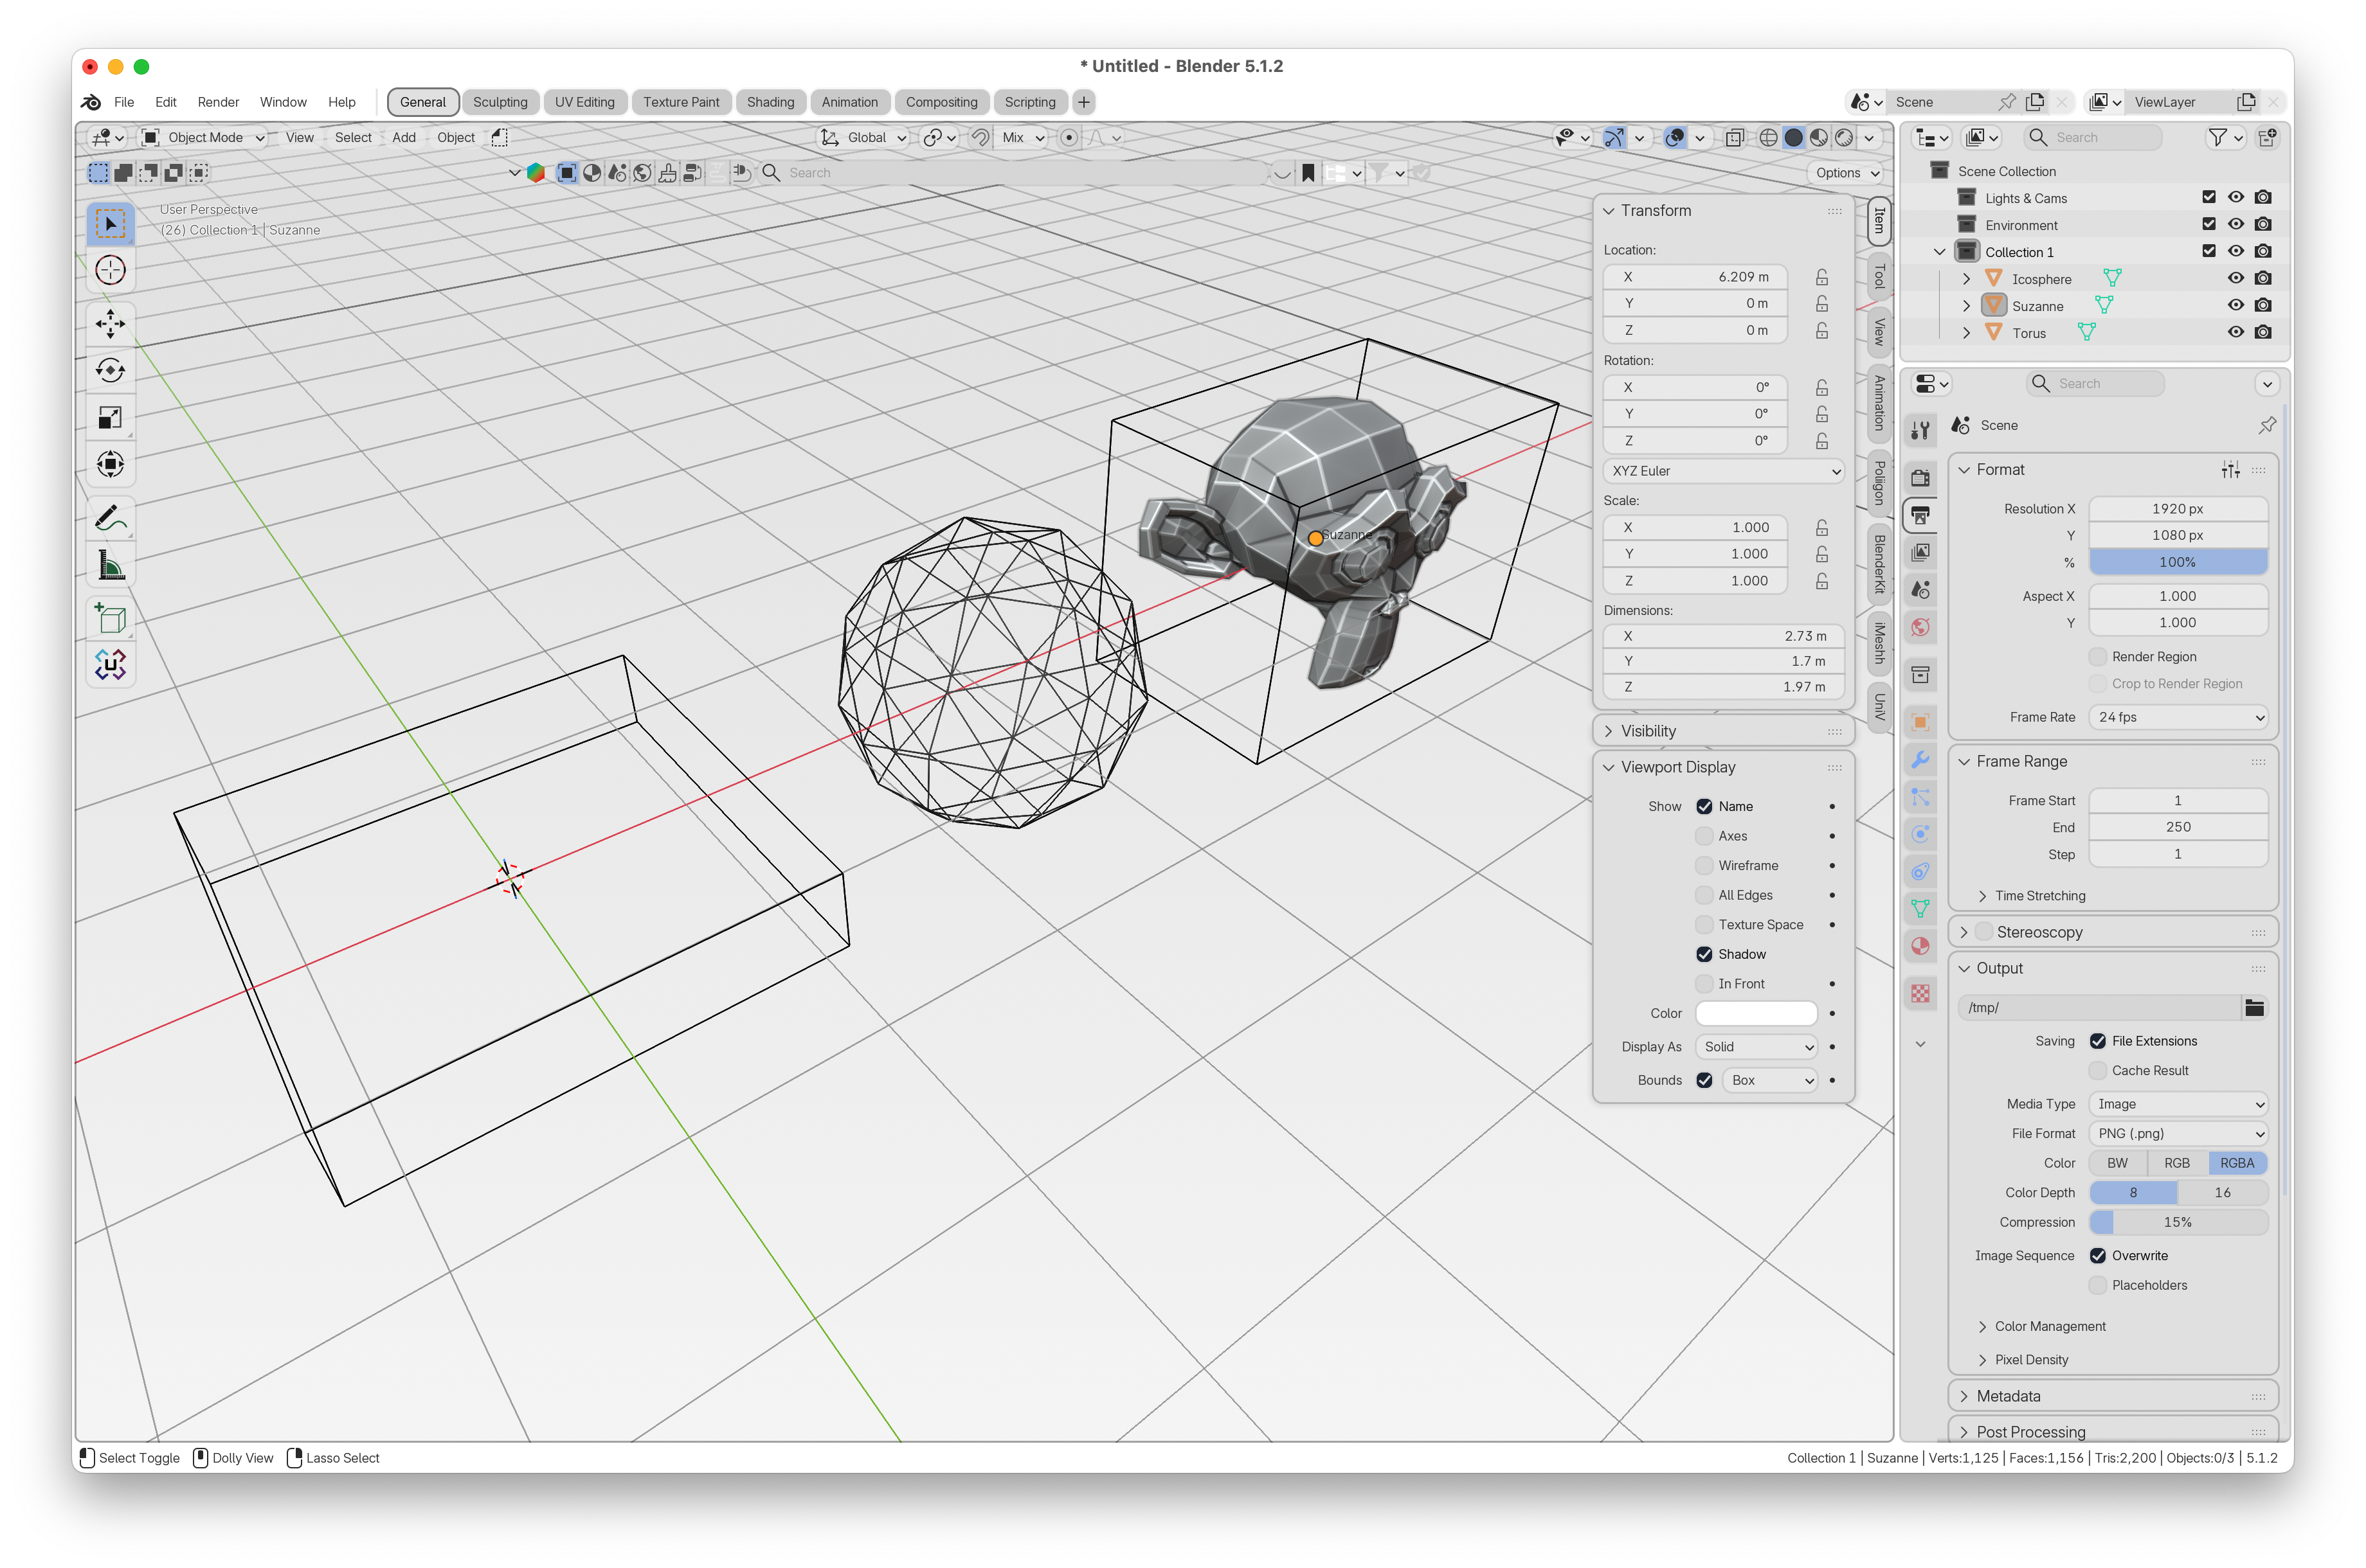The image size is (2366, 1568).
Task: Toggle X-ray display in viewport header
Action: point(1735,138)
